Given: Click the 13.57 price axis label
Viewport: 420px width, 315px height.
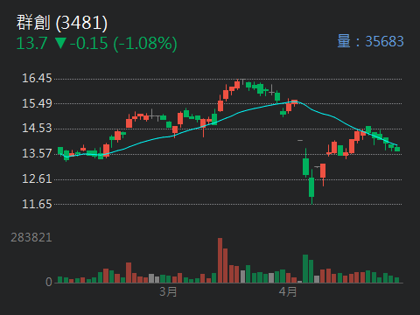Looking at the screenshot, I should (x=37, y=153).
